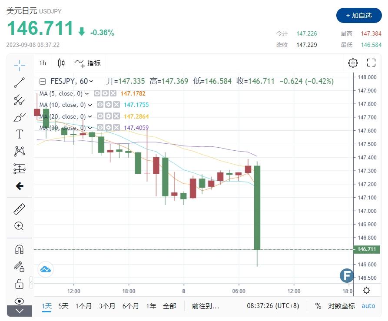Switch to the 5天 time range
388x321 pixels.
pyautogui.click(x=63, y=306)
